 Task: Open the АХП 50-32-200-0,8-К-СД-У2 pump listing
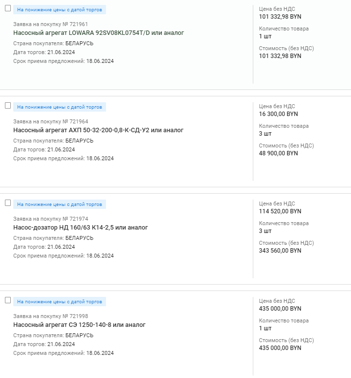98,130
